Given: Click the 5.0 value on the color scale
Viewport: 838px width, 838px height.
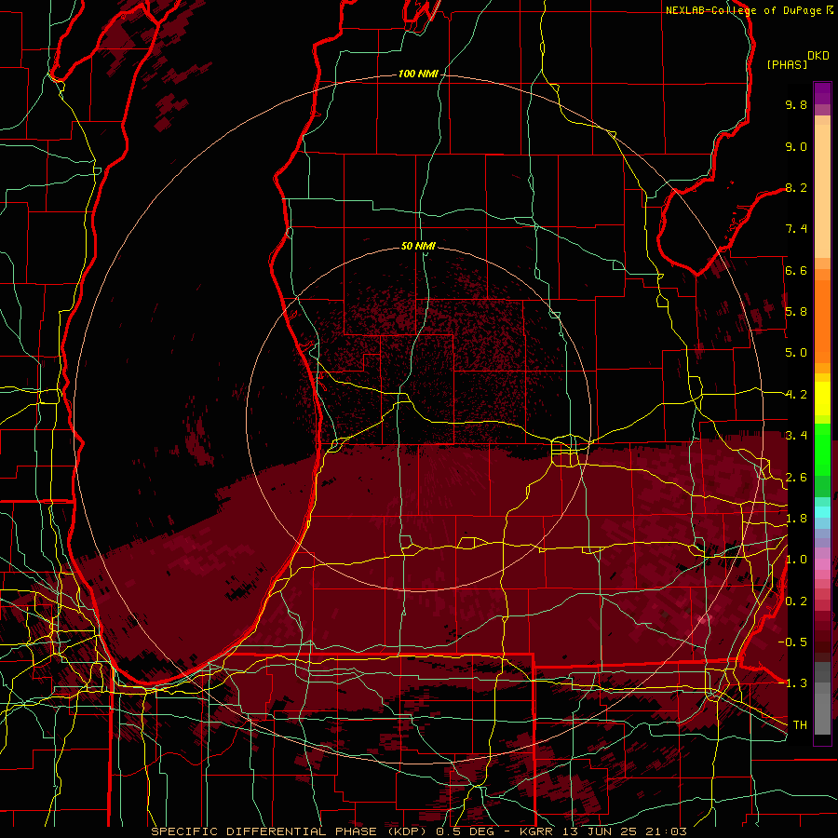Looking at the screenshot, I should tap(796, 353).
